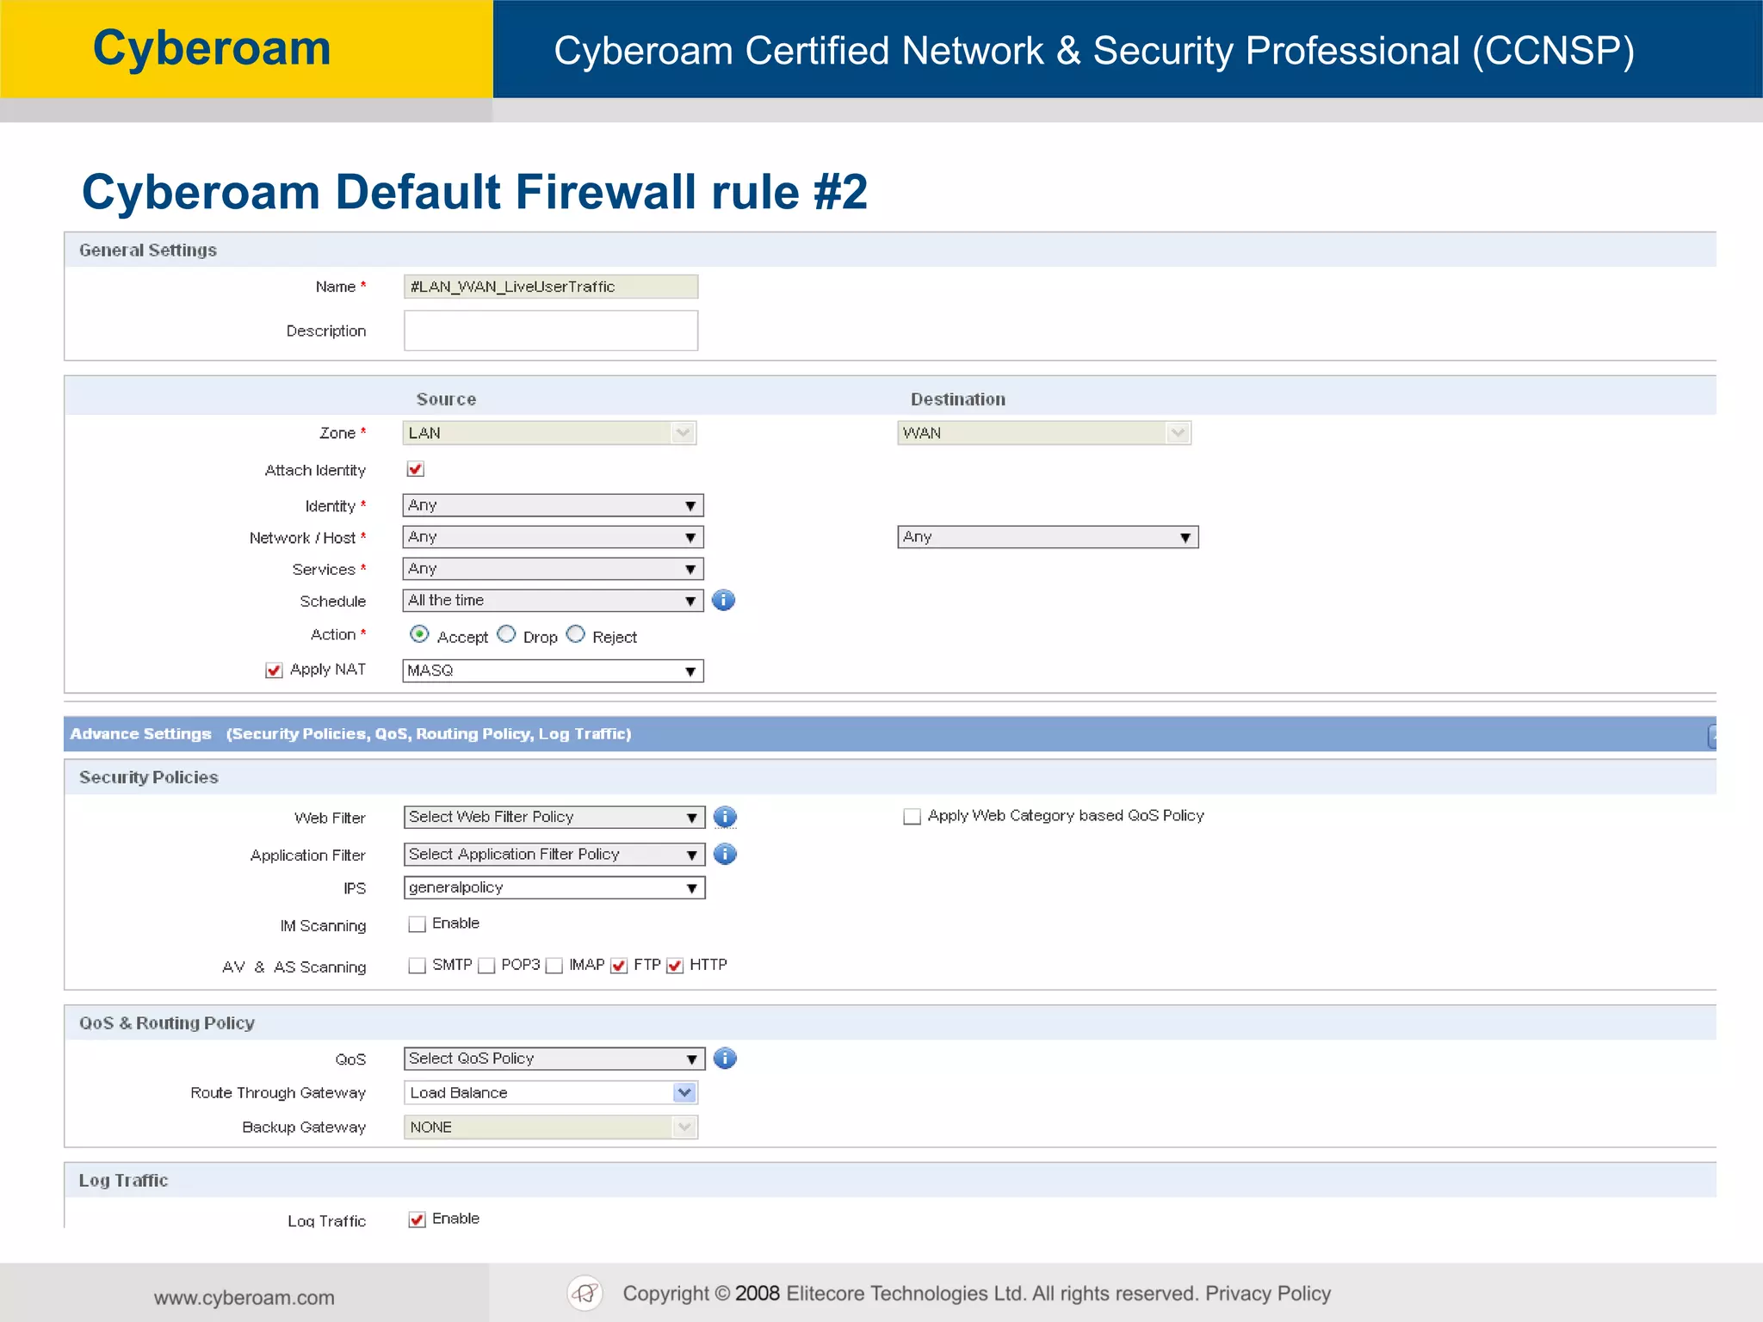Toggle the Attach Identity checkbox
Screen dimensions: 1763x1322
[416, 469]
